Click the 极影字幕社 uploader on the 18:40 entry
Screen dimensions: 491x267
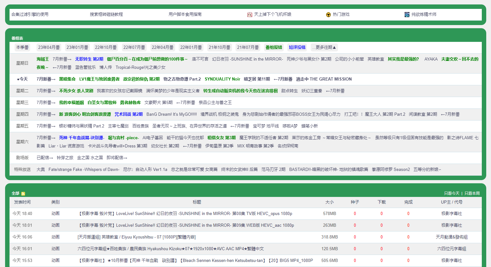pyautogui.click(x=451, y=214)
